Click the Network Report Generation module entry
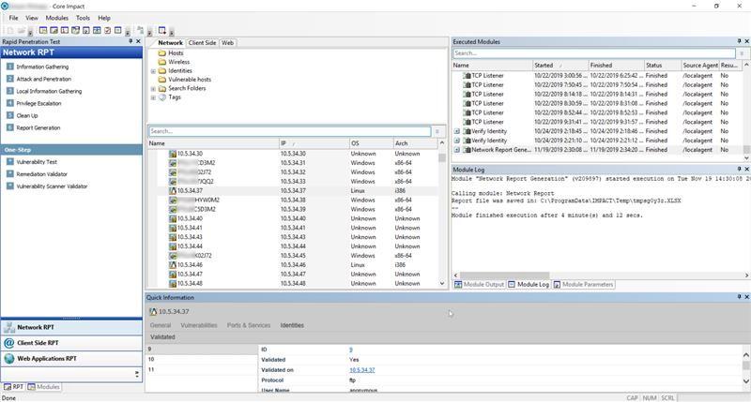 501,150
